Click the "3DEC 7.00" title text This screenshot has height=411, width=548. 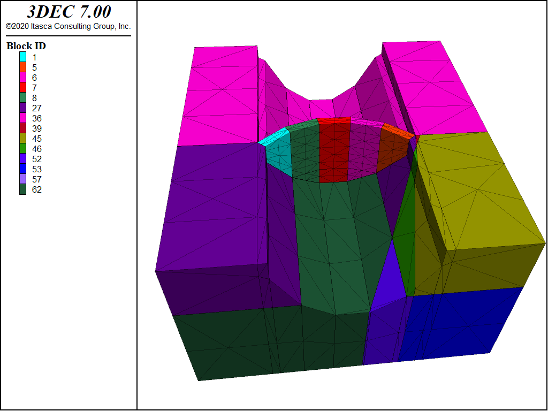[69, 12]
